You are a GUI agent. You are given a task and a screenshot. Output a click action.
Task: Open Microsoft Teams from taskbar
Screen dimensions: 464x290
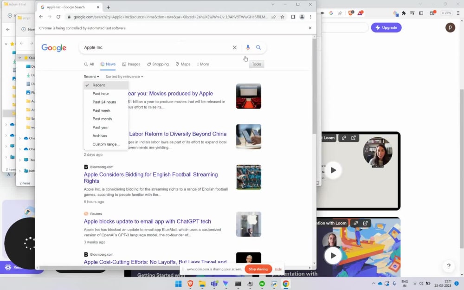point(214,284)
